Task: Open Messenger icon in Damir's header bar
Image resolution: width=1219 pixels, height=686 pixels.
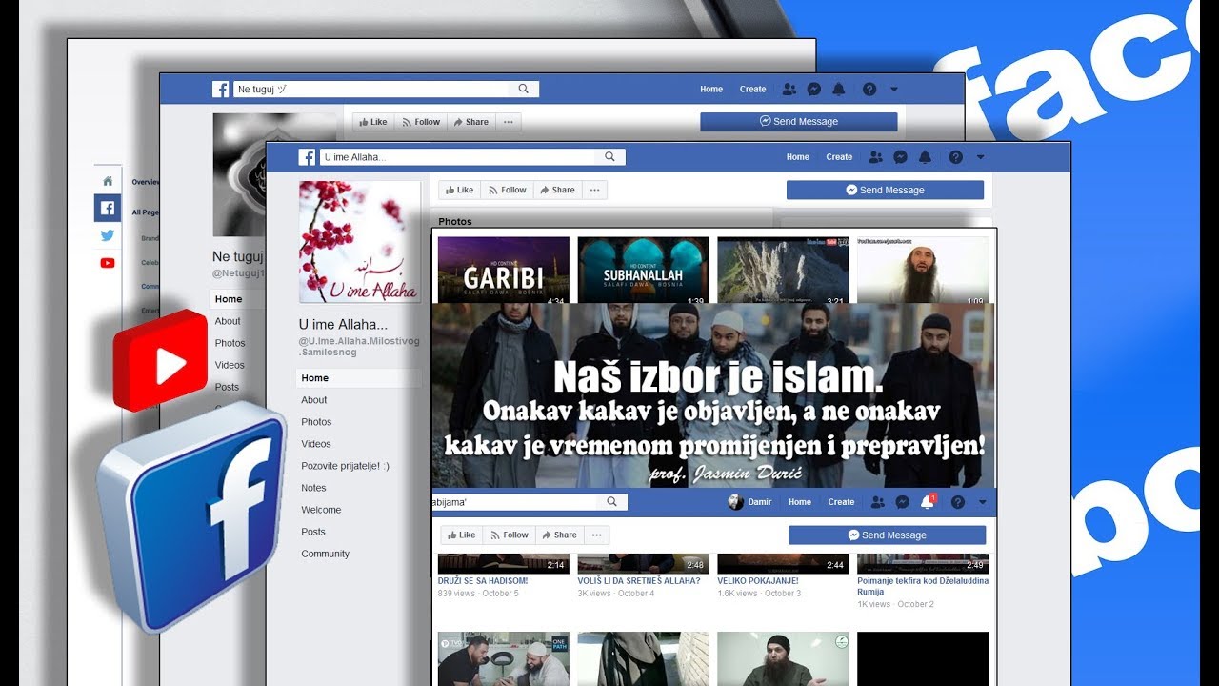Action: click(902, 502)
